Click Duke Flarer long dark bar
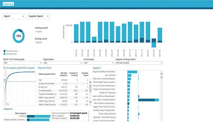Viewport: 213px width, 122px height. [x=146, y=100]
